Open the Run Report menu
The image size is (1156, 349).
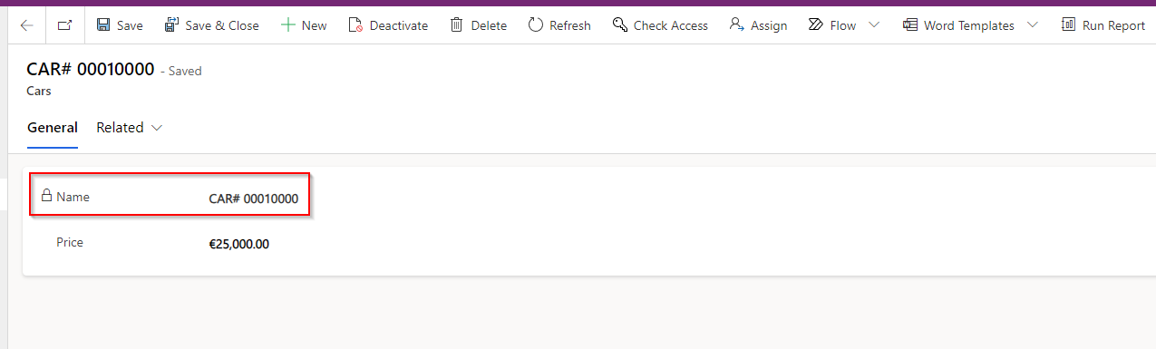pyautogui.click(x=1103, y=25)
